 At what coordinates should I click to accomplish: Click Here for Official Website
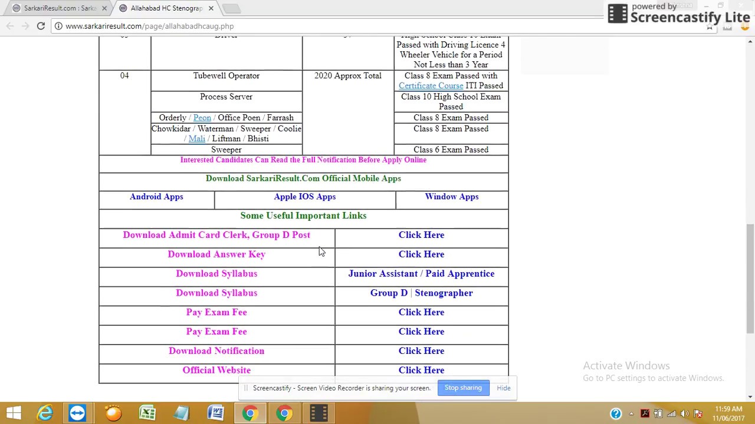pos(421,370)
